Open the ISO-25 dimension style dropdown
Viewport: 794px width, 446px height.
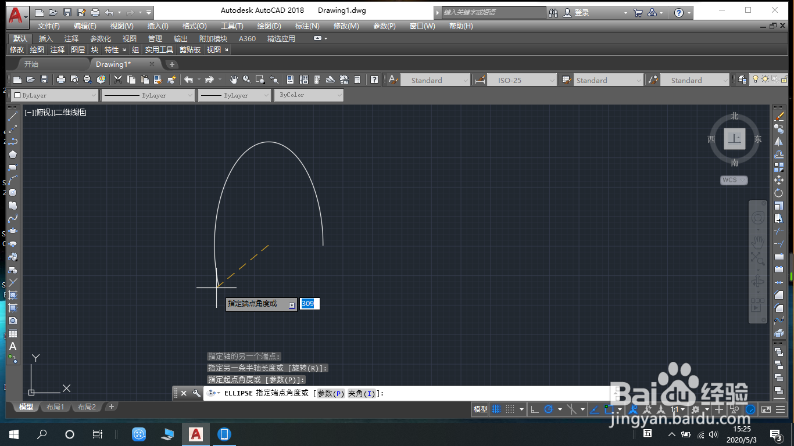pos(521,80)
